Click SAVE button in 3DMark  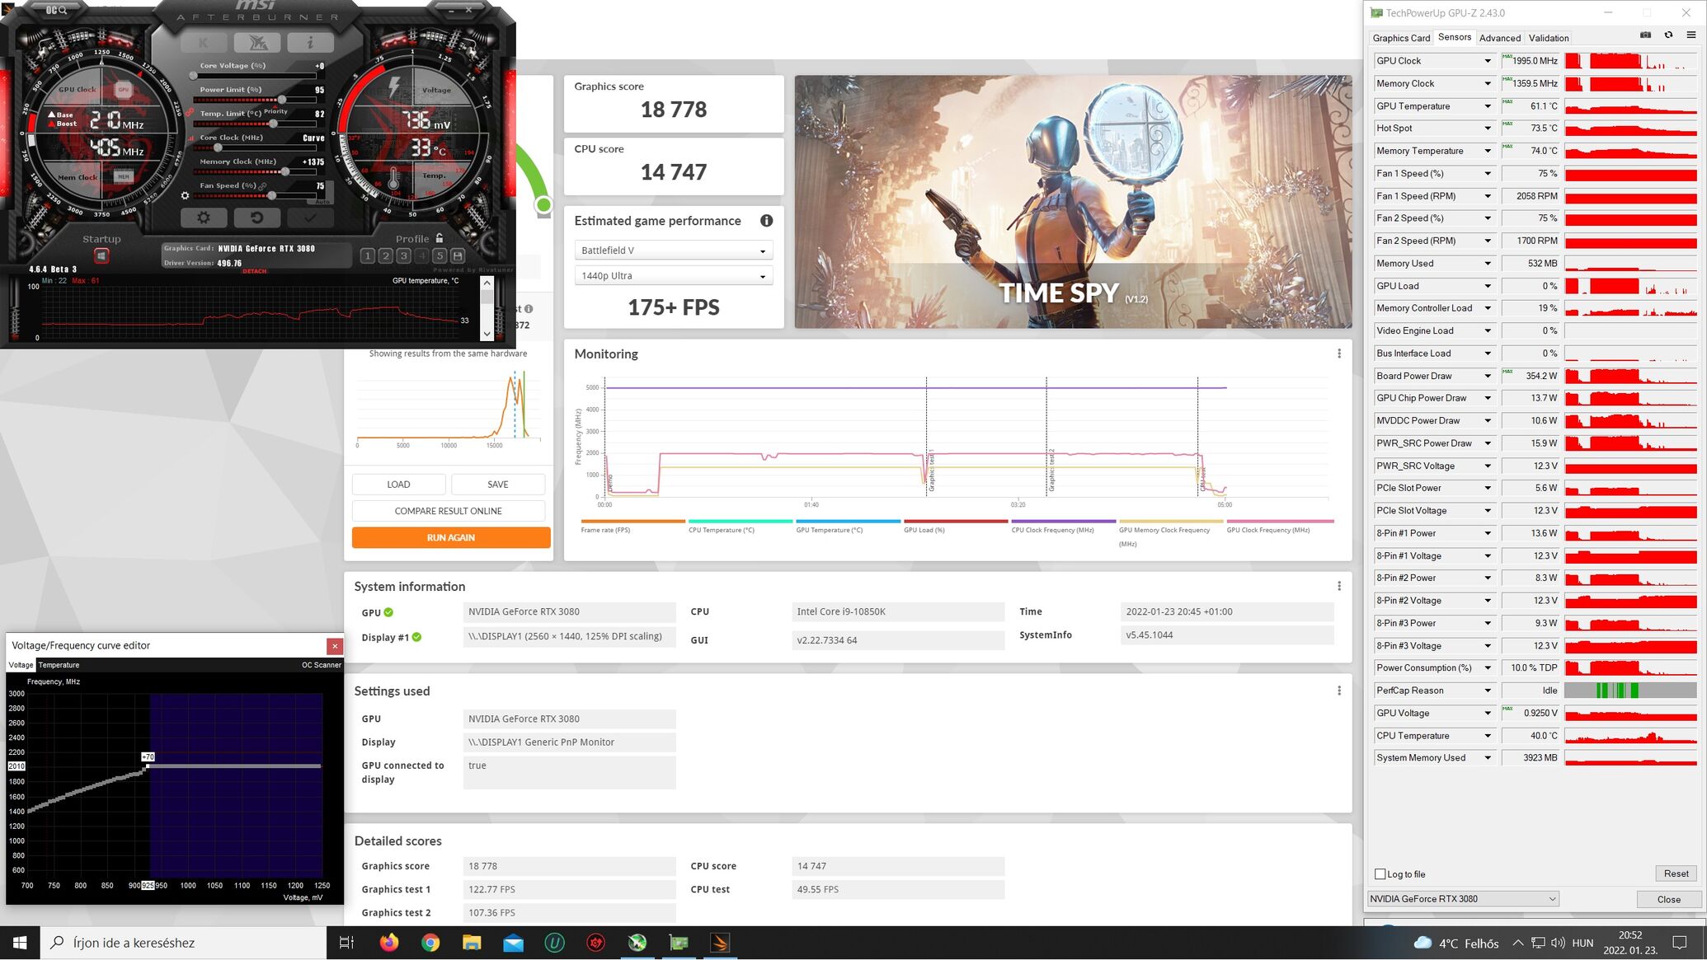(x=497, y=485)
